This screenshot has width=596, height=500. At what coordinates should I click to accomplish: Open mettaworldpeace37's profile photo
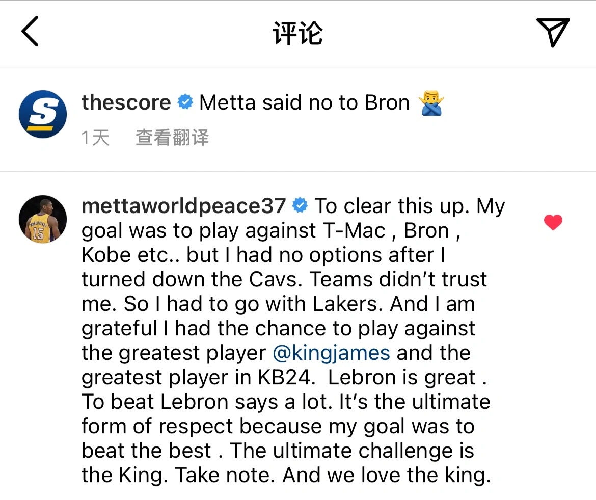[x=43, y=219]
